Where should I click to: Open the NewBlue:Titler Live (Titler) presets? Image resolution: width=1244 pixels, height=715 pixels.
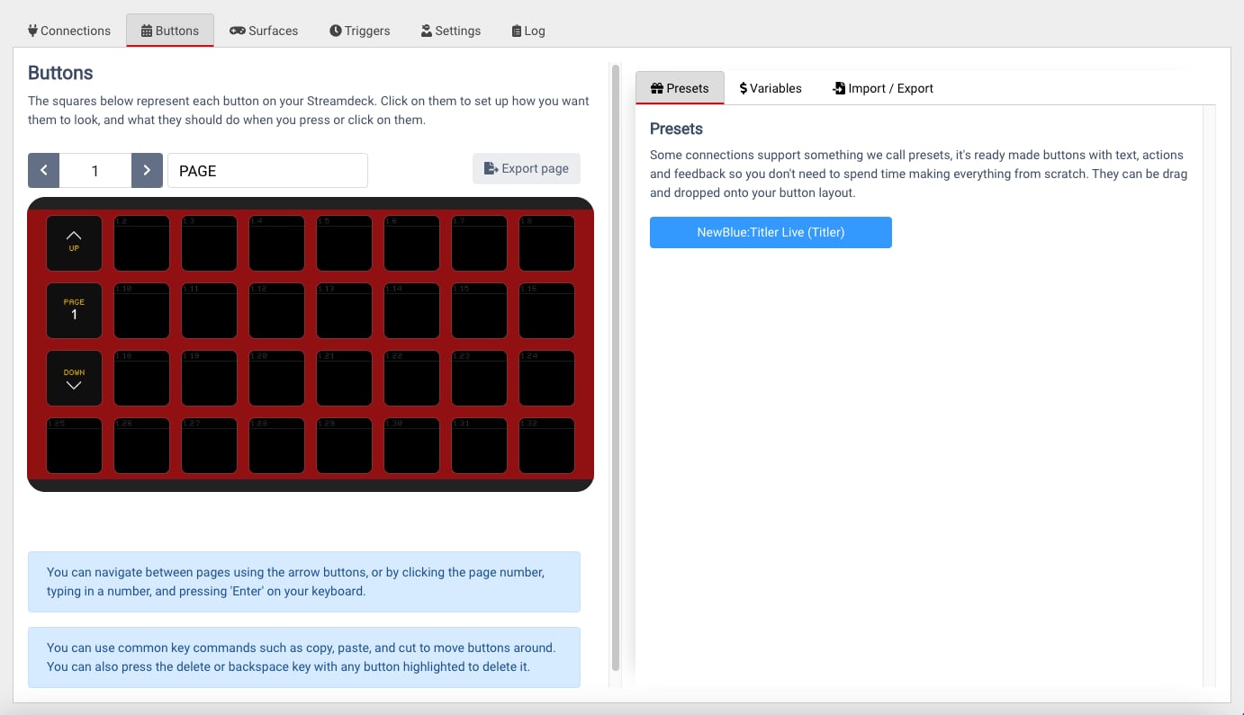pyautogui.click(x=771, y=232)
